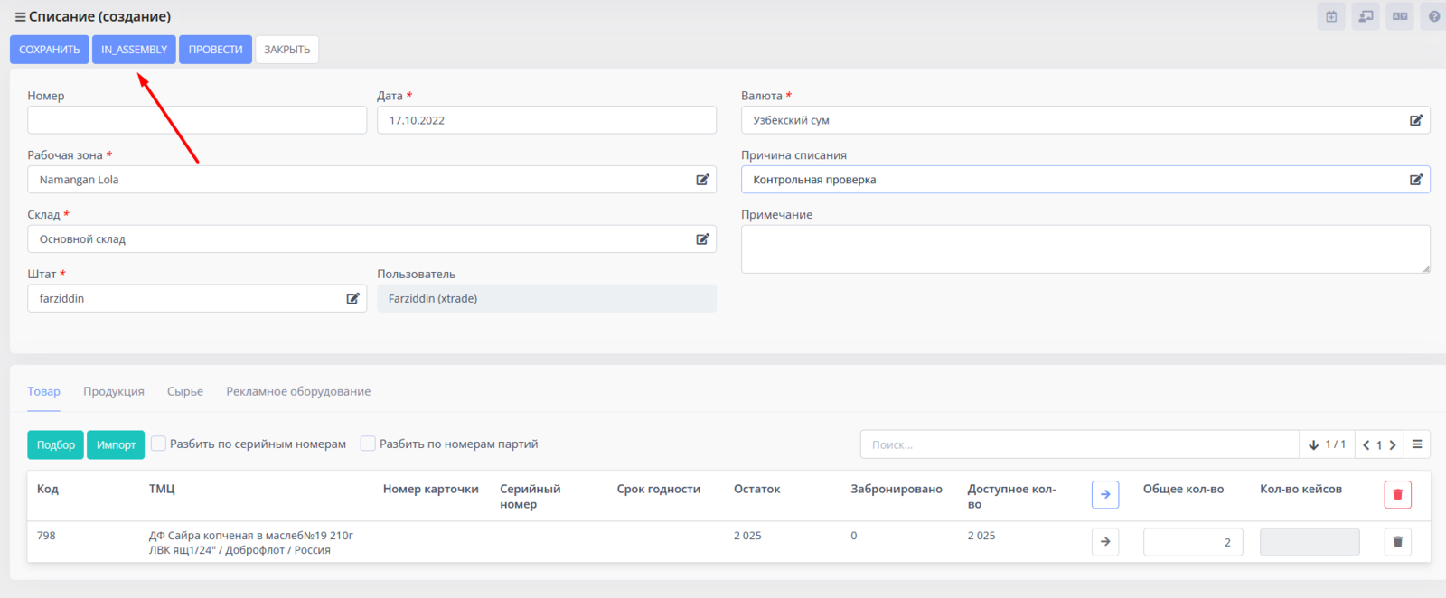The height and width of the screenshot is (598, 1446).
Task: Open the Рабочая зона selector icon
Action: click(x=702, y=180)
